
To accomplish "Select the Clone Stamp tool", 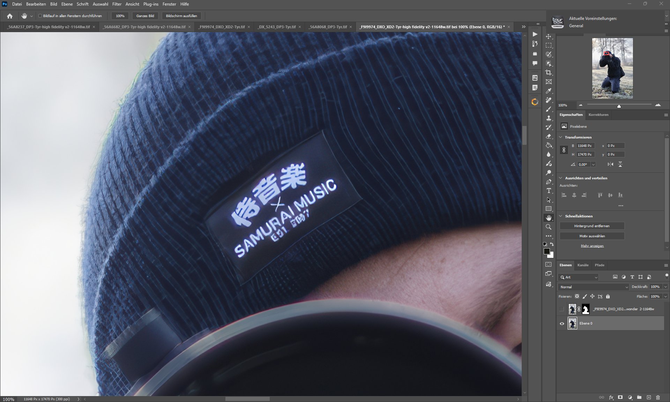I will click(x=549, y=118).
